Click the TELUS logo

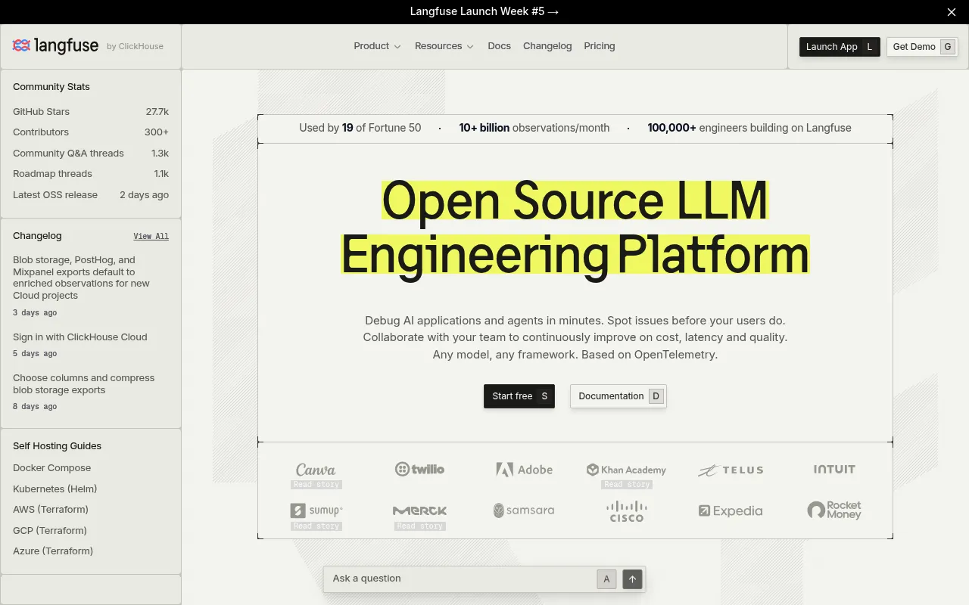click(731, 470)
